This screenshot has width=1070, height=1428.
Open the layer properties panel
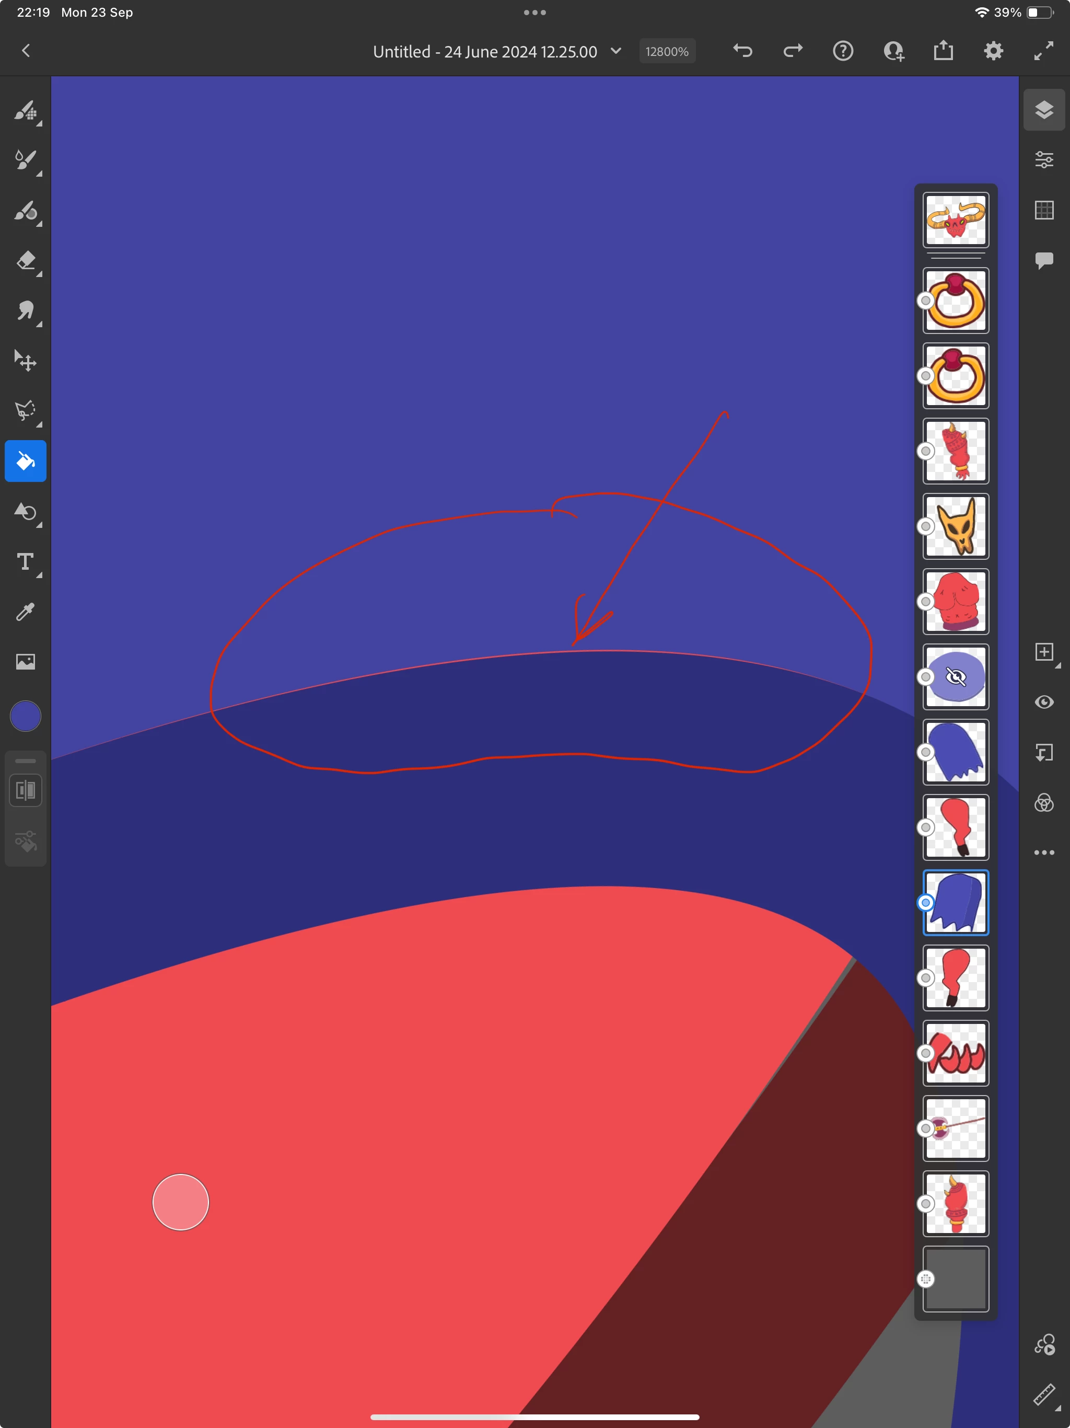pyautogui.click(x=1043, y=159)
